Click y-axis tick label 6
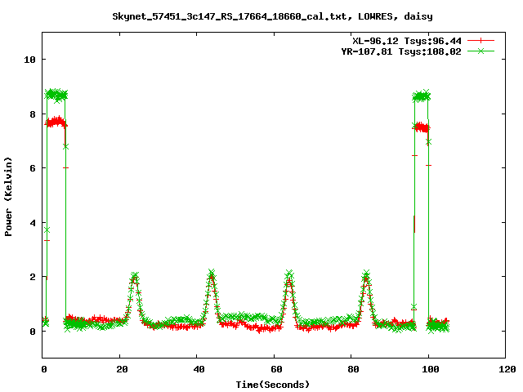523x392 pixels. (33, 168)
